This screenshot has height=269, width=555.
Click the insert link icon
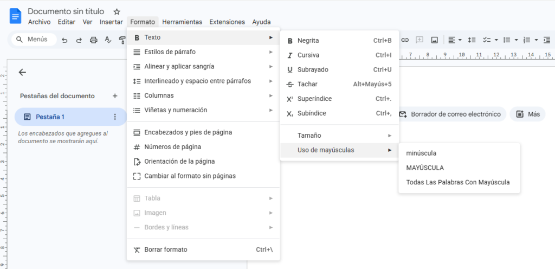(x=405, y=40)
